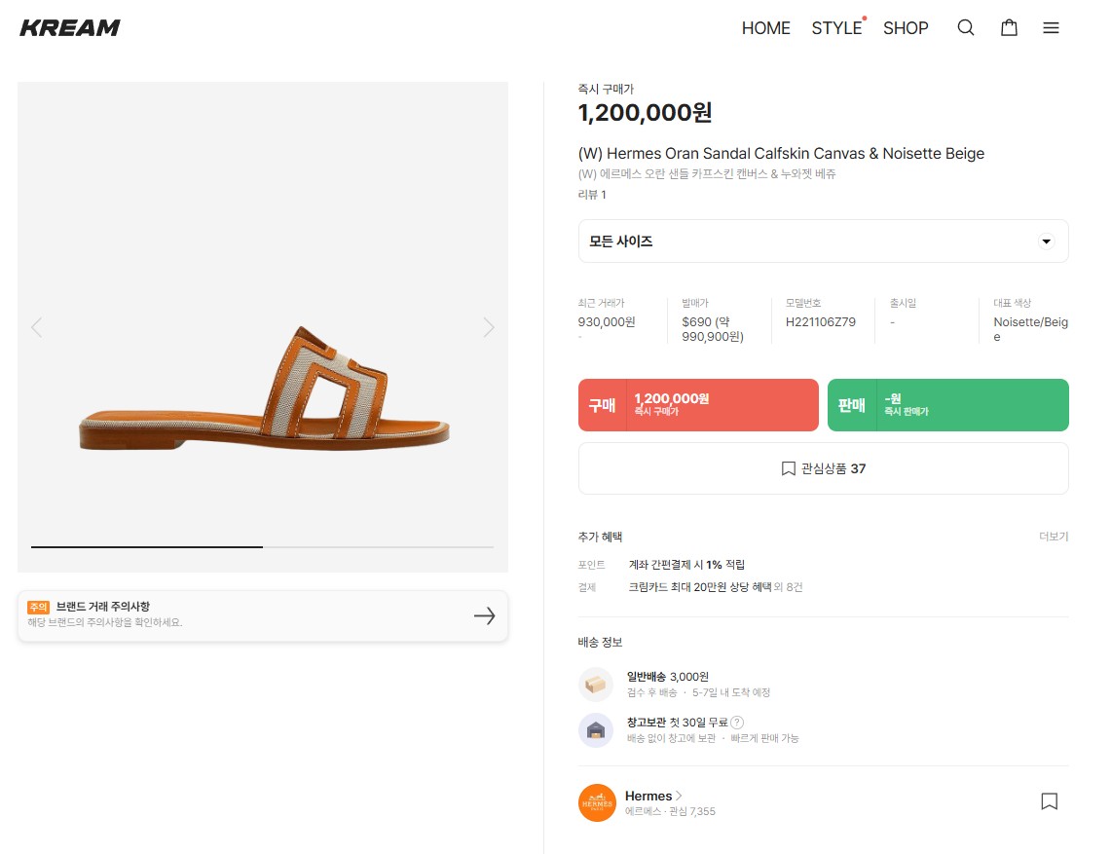Go to next product image arrow
This screenshot has width=1111, height=854.
coord(489,327)
